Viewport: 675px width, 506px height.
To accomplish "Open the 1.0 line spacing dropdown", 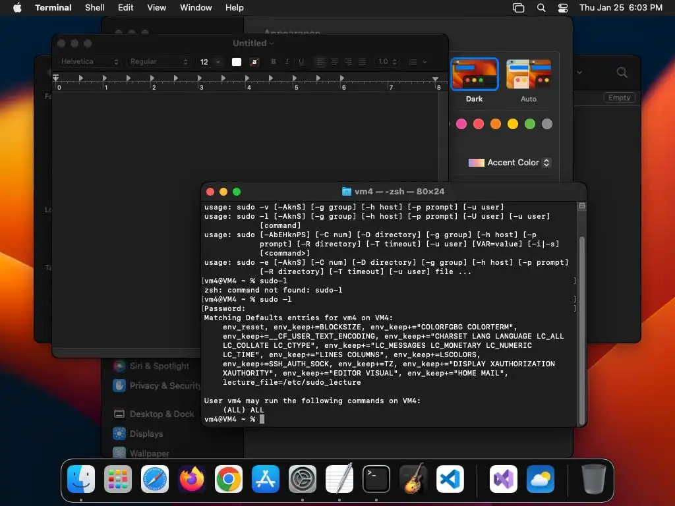I will tap(387, 61).
